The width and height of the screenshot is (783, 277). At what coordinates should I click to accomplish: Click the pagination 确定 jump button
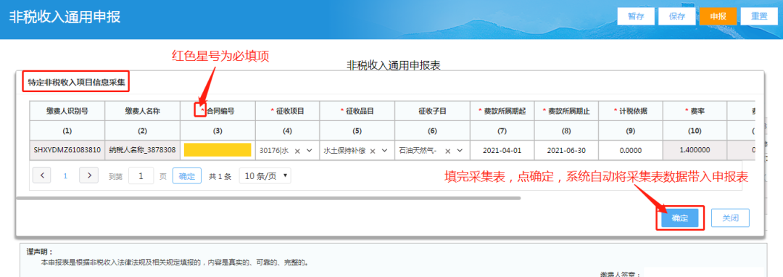[x=187, y=175]
